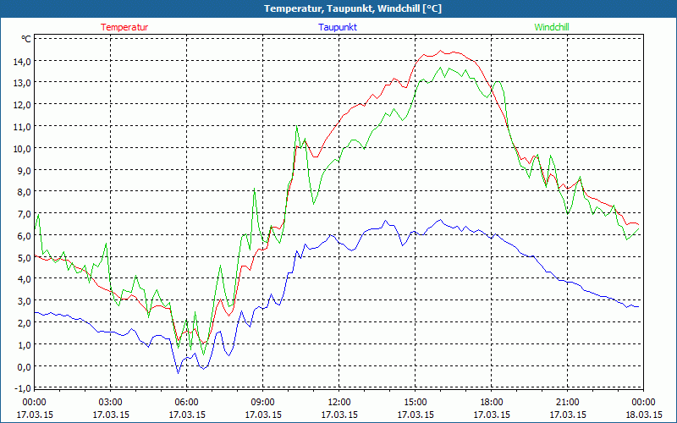The image size is (677, 423).
Task: Click the 12,0 y-axis label
Action: (x=22, y=105)
